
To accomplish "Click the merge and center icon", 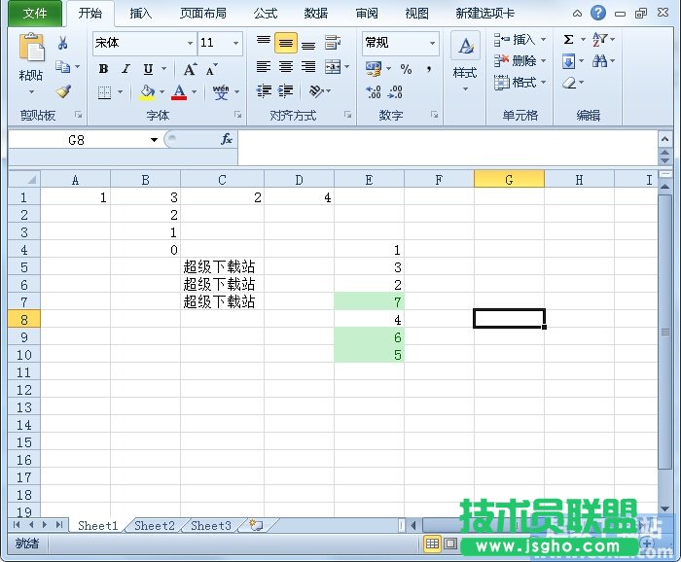I will (x=333, y=67).
